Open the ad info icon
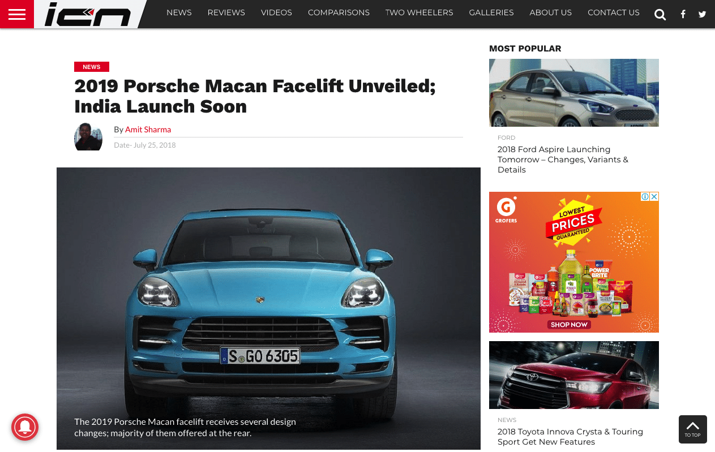Image resolution: width=715 pixels, height=452 pixels. pos(645,197)
